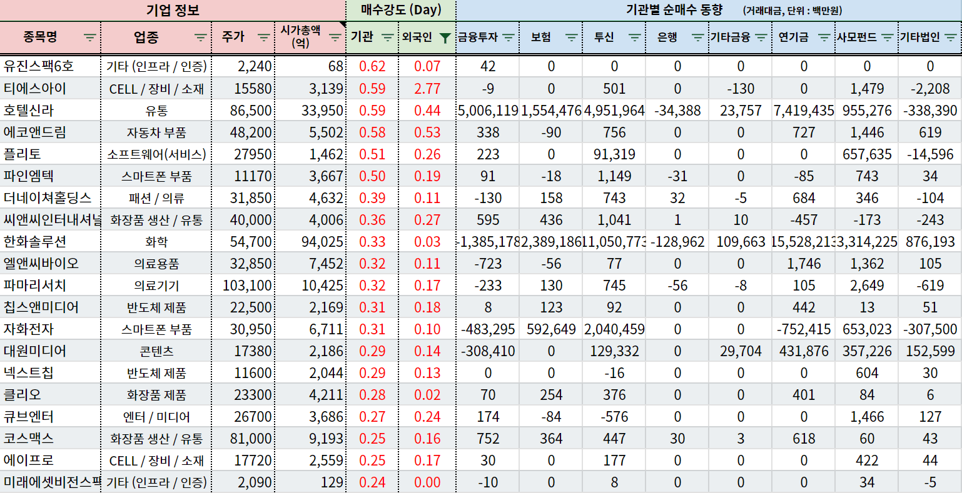This screenshot has height=493, width=962.
Task: Select stock name cell 넥스트칩
Action: (50, 372)
